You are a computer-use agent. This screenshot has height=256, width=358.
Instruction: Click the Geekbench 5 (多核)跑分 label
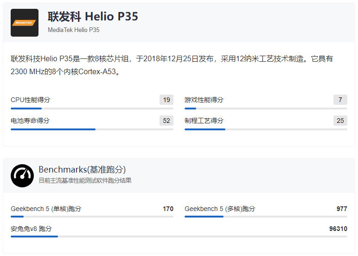[220, 209]
